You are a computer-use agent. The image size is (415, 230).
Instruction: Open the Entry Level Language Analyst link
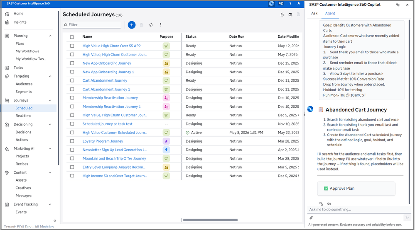tap(114, 167)
